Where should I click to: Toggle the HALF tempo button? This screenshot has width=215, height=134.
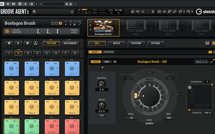[150, 72]
